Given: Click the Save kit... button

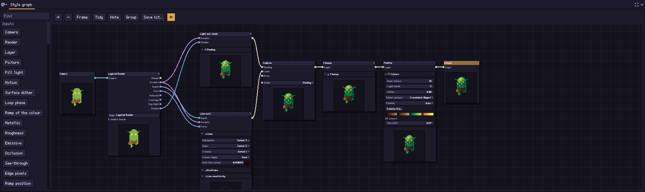Looking at the screenshot, I should (x=153, y=17).
